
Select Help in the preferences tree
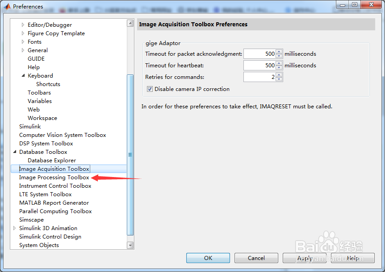click(x=33, y=67)
